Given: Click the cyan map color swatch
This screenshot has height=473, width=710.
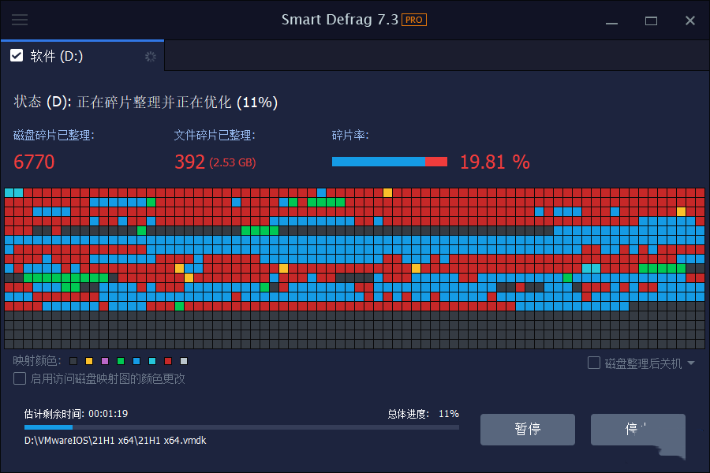Looking at the screenshot, I should pyautogui.click(x=152, y=361).
